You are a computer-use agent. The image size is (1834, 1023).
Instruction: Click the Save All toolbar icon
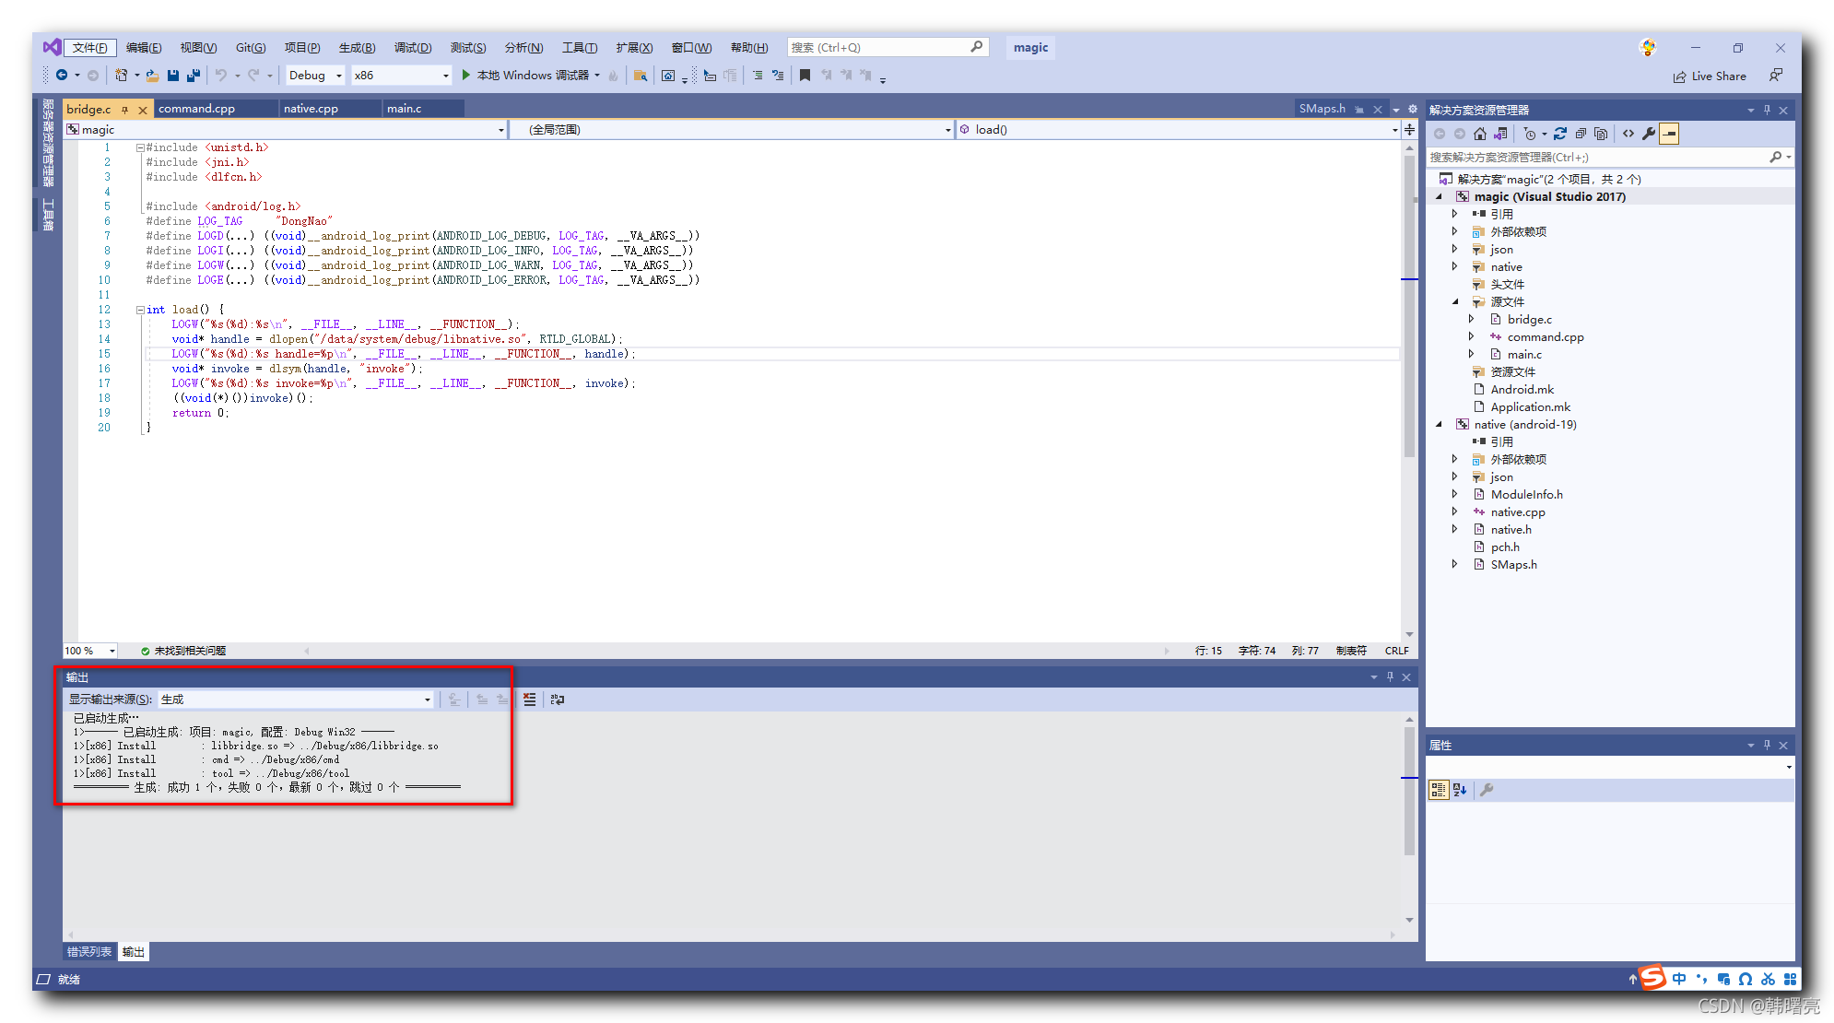(194, 76)
